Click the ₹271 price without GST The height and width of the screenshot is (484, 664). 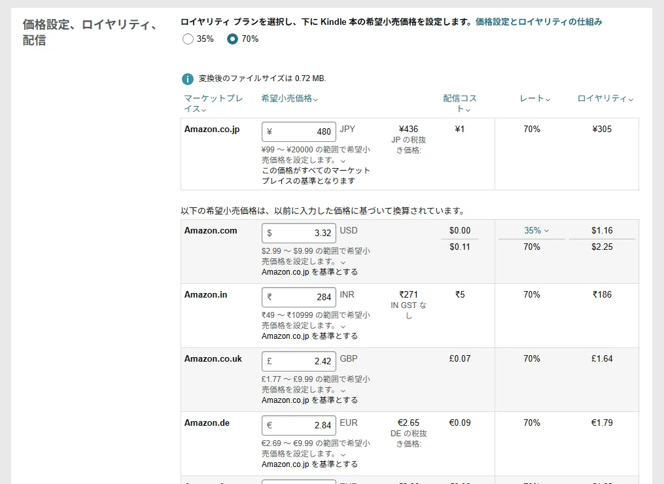tap(408, 294)
